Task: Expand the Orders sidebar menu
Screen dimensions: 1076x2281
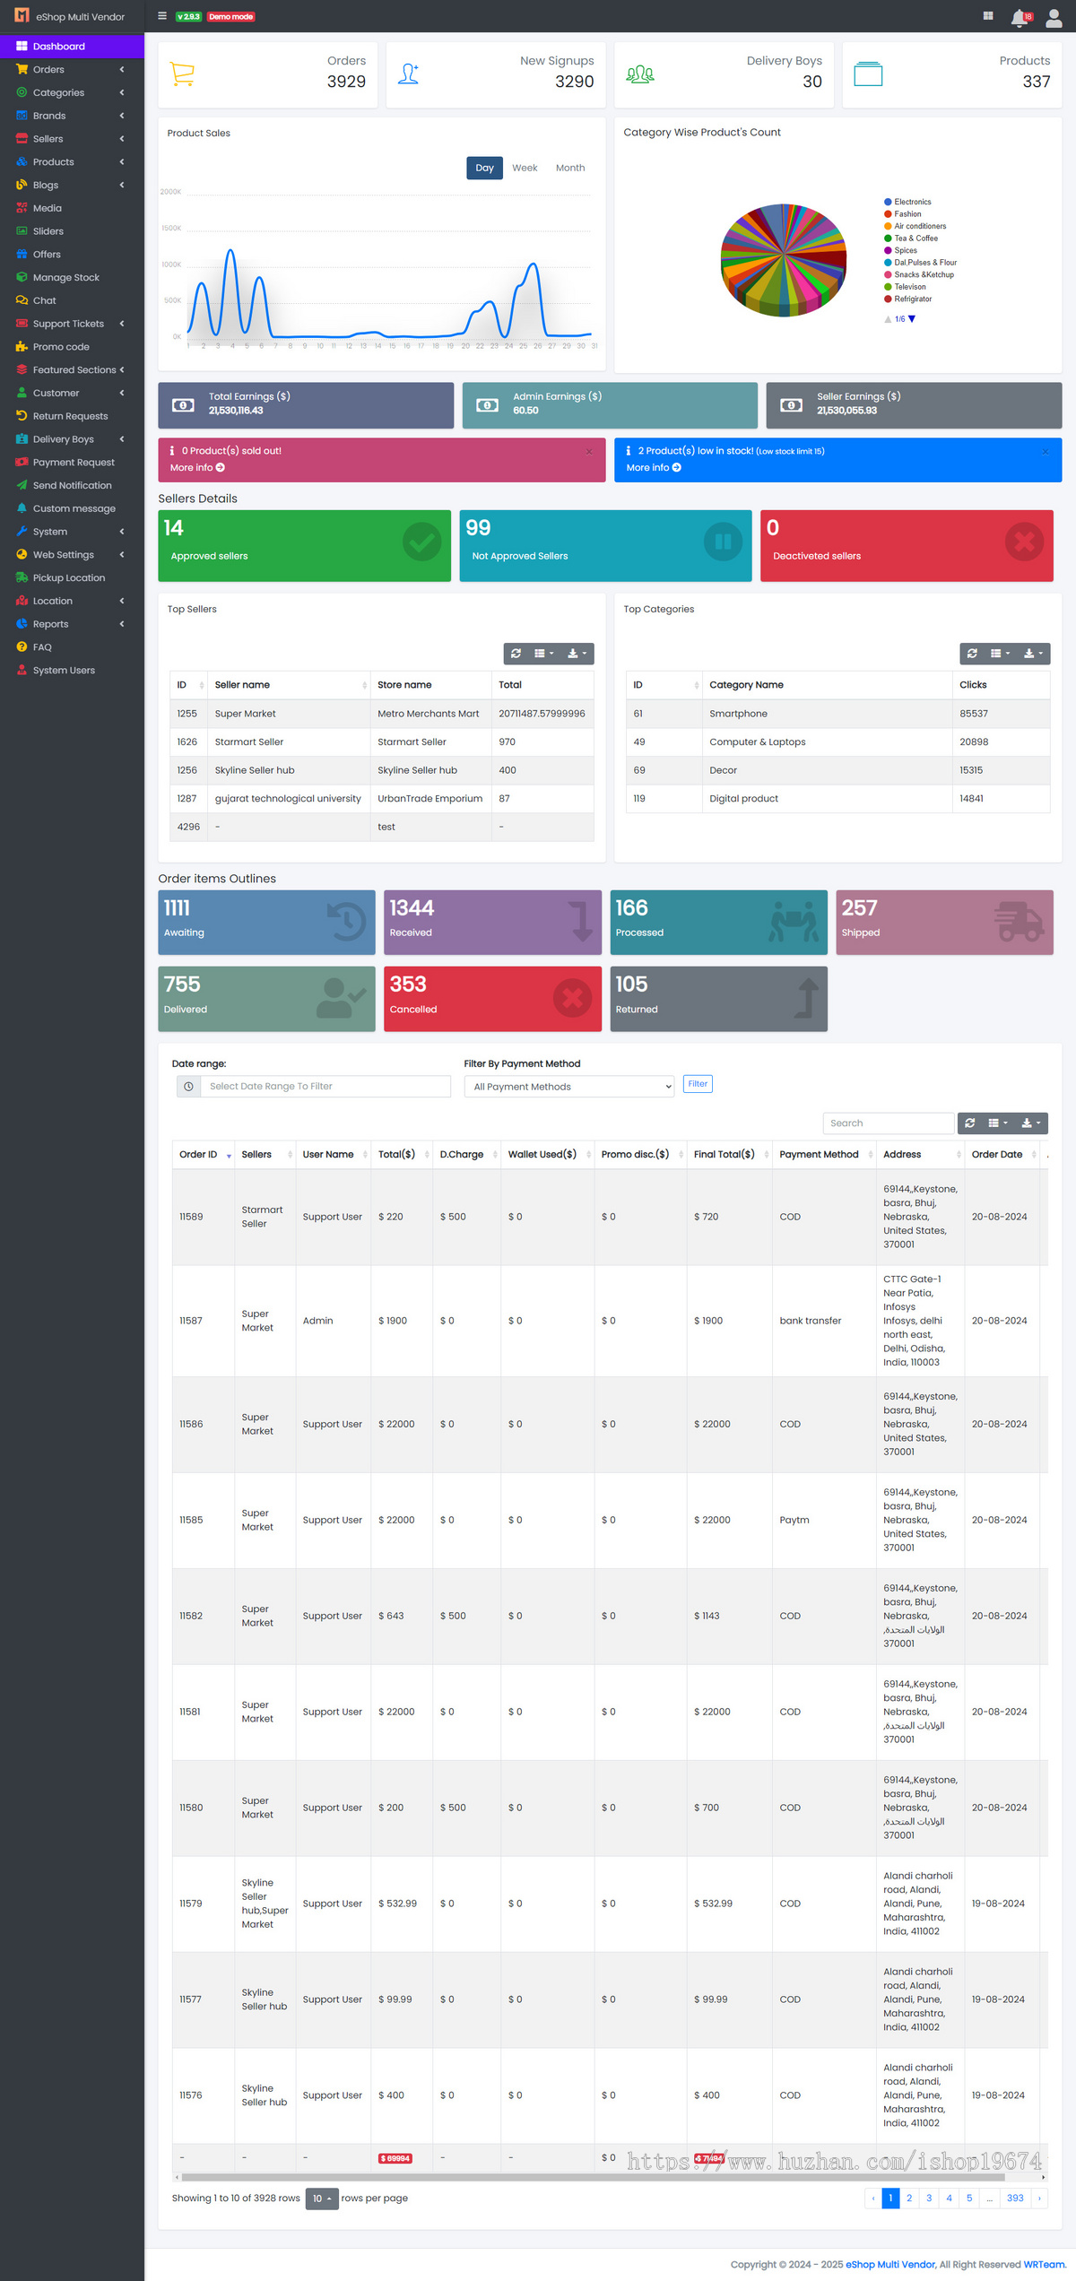Action: (72, 69)
